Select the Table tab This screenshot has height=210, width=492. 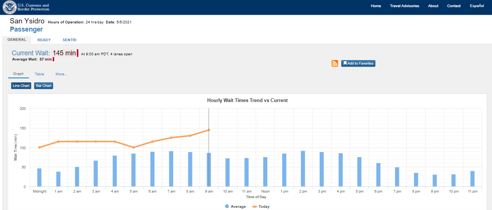39,74
